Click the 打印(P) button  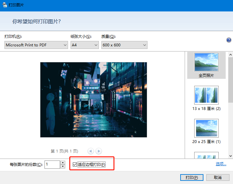[192, 177]
